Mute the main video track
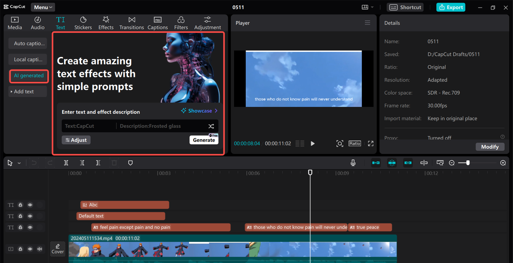This screenshot has height=263, width=513. point(40,249)
